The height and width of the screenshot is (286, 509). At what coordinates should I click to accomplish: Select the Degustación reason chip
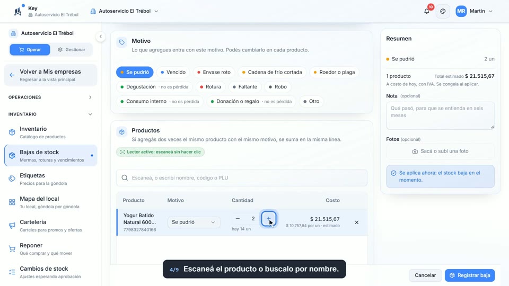point(154,86)
